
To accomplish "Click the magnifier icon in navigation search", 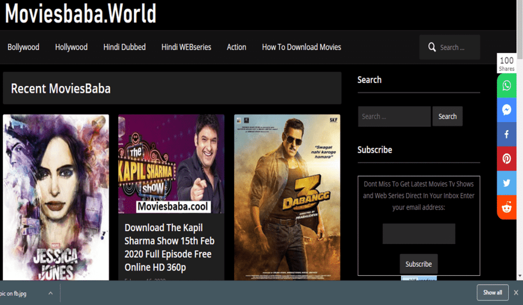I will coord(432,47).
